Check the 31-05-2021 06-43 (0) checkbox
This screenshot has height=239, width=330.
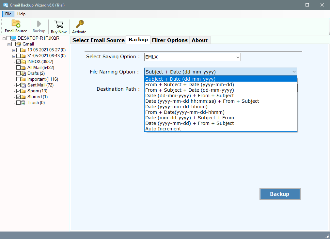(19, 56)
